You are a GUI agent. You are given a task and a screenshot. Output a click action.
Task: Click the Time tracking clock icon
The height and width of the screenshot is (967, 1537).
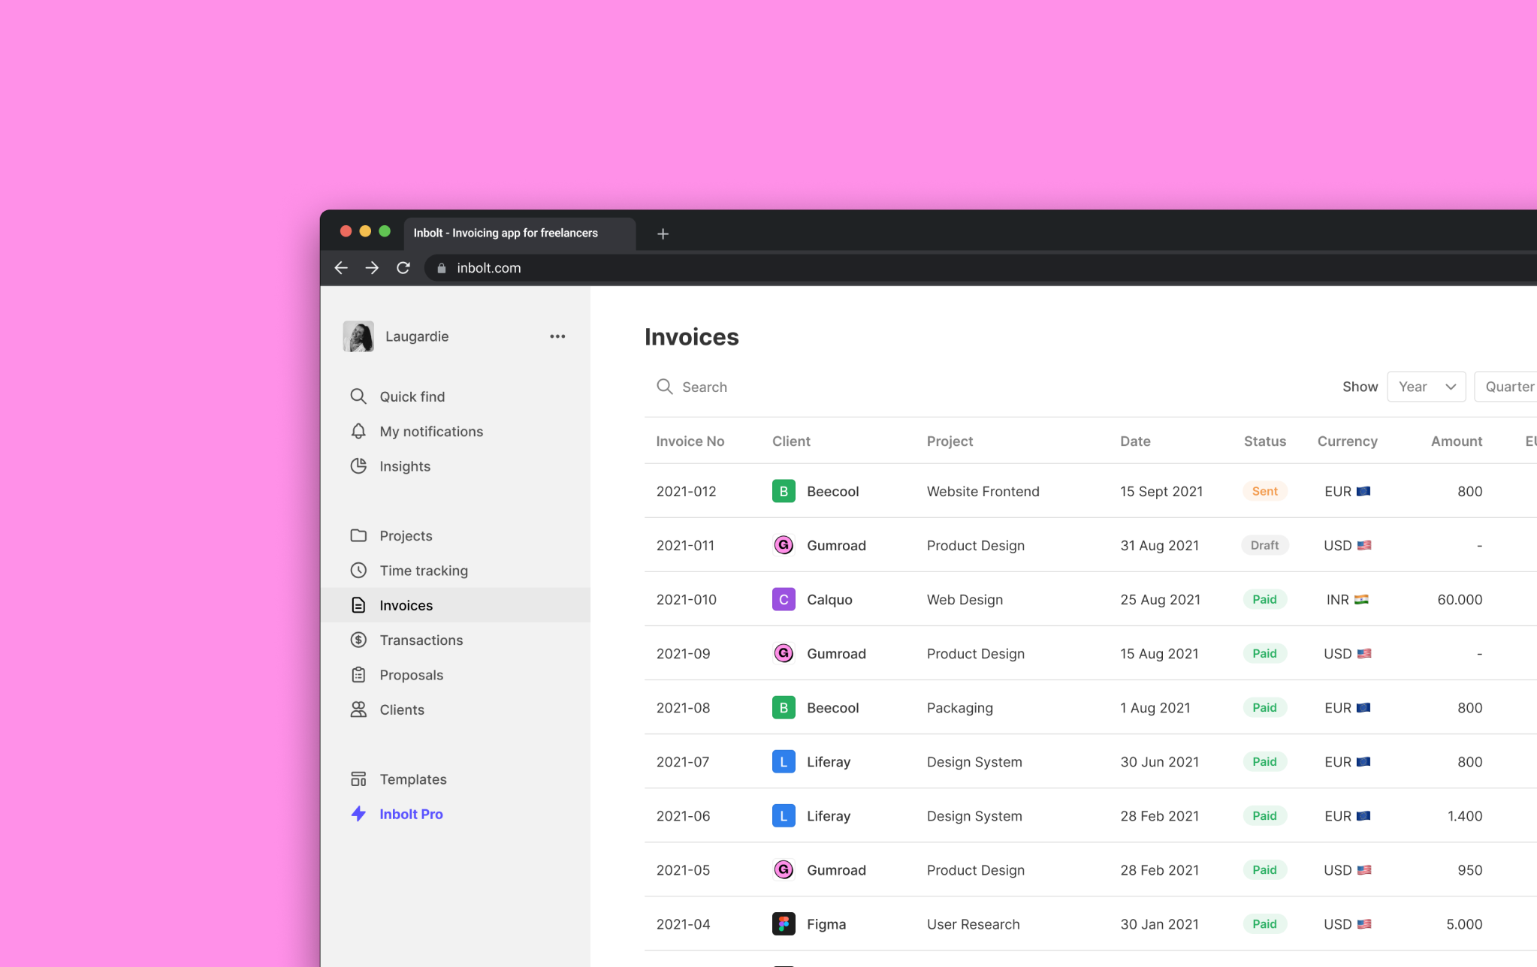point(358,571)
